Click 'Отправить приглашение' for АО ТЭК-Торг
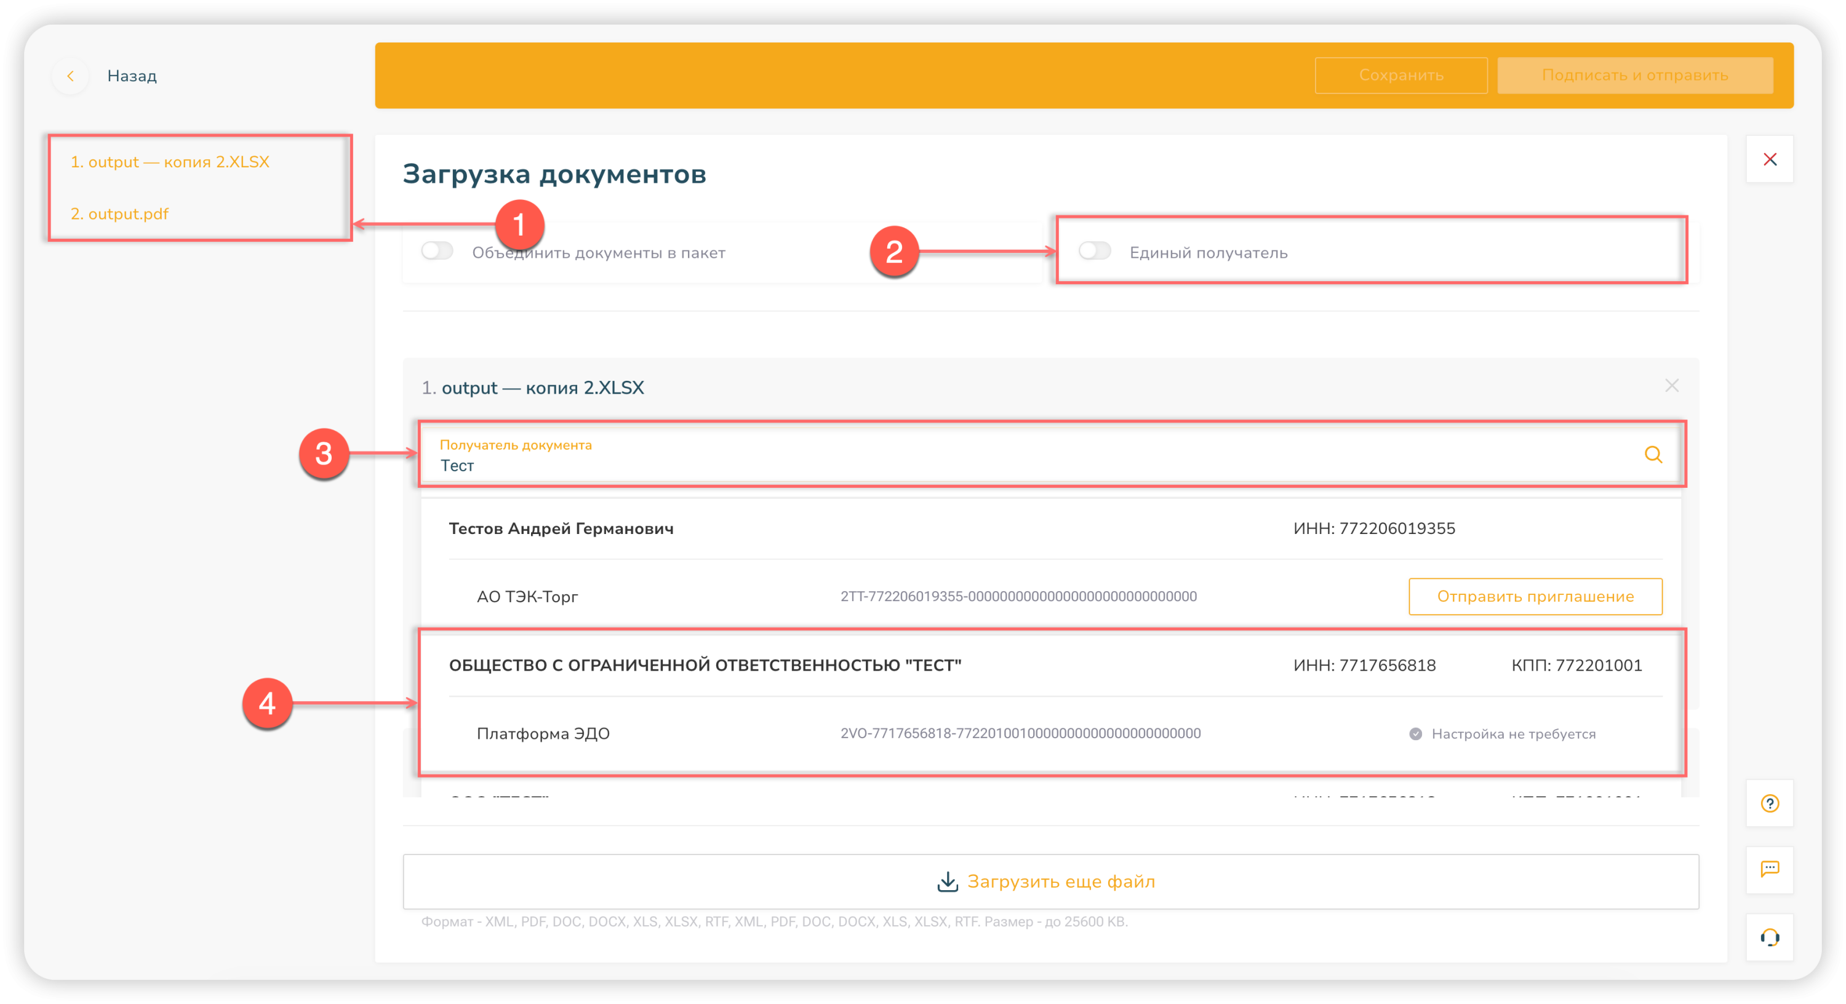Viewport: 1846px width, 1004px height. tap(1535, 596)
